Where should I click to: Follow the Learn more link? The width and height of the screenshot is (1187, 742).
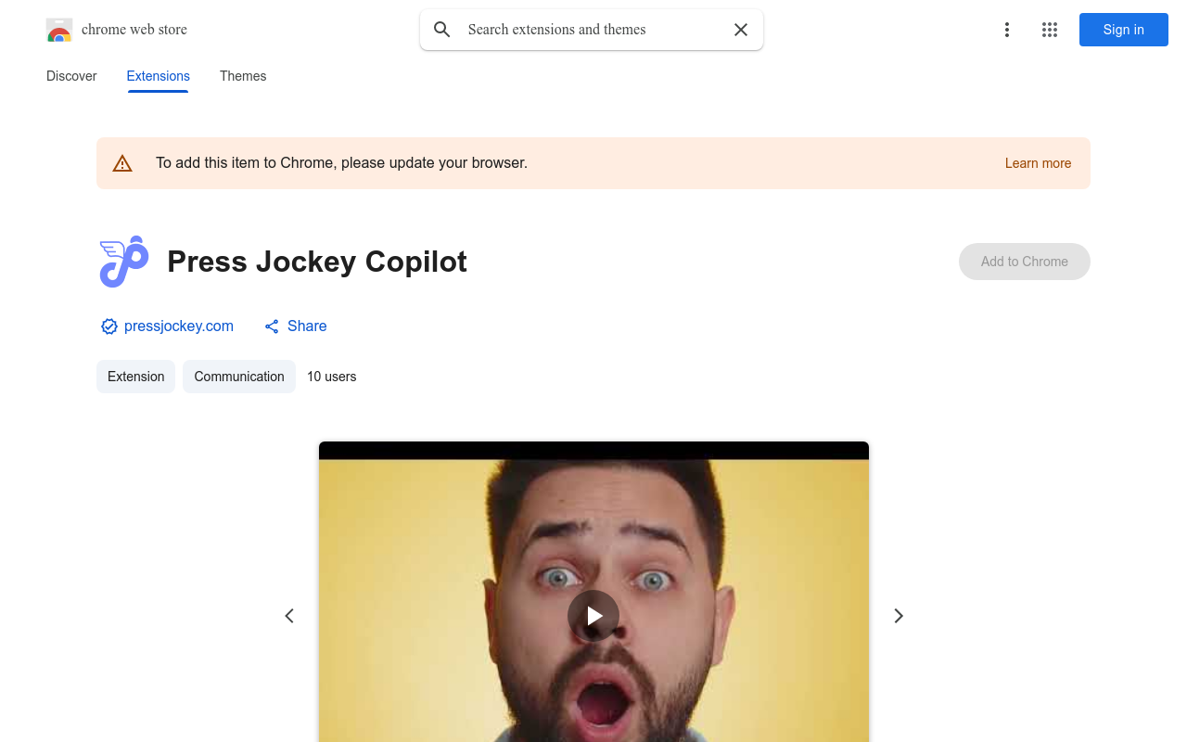pyautogui.click(x=1038, y=163)
